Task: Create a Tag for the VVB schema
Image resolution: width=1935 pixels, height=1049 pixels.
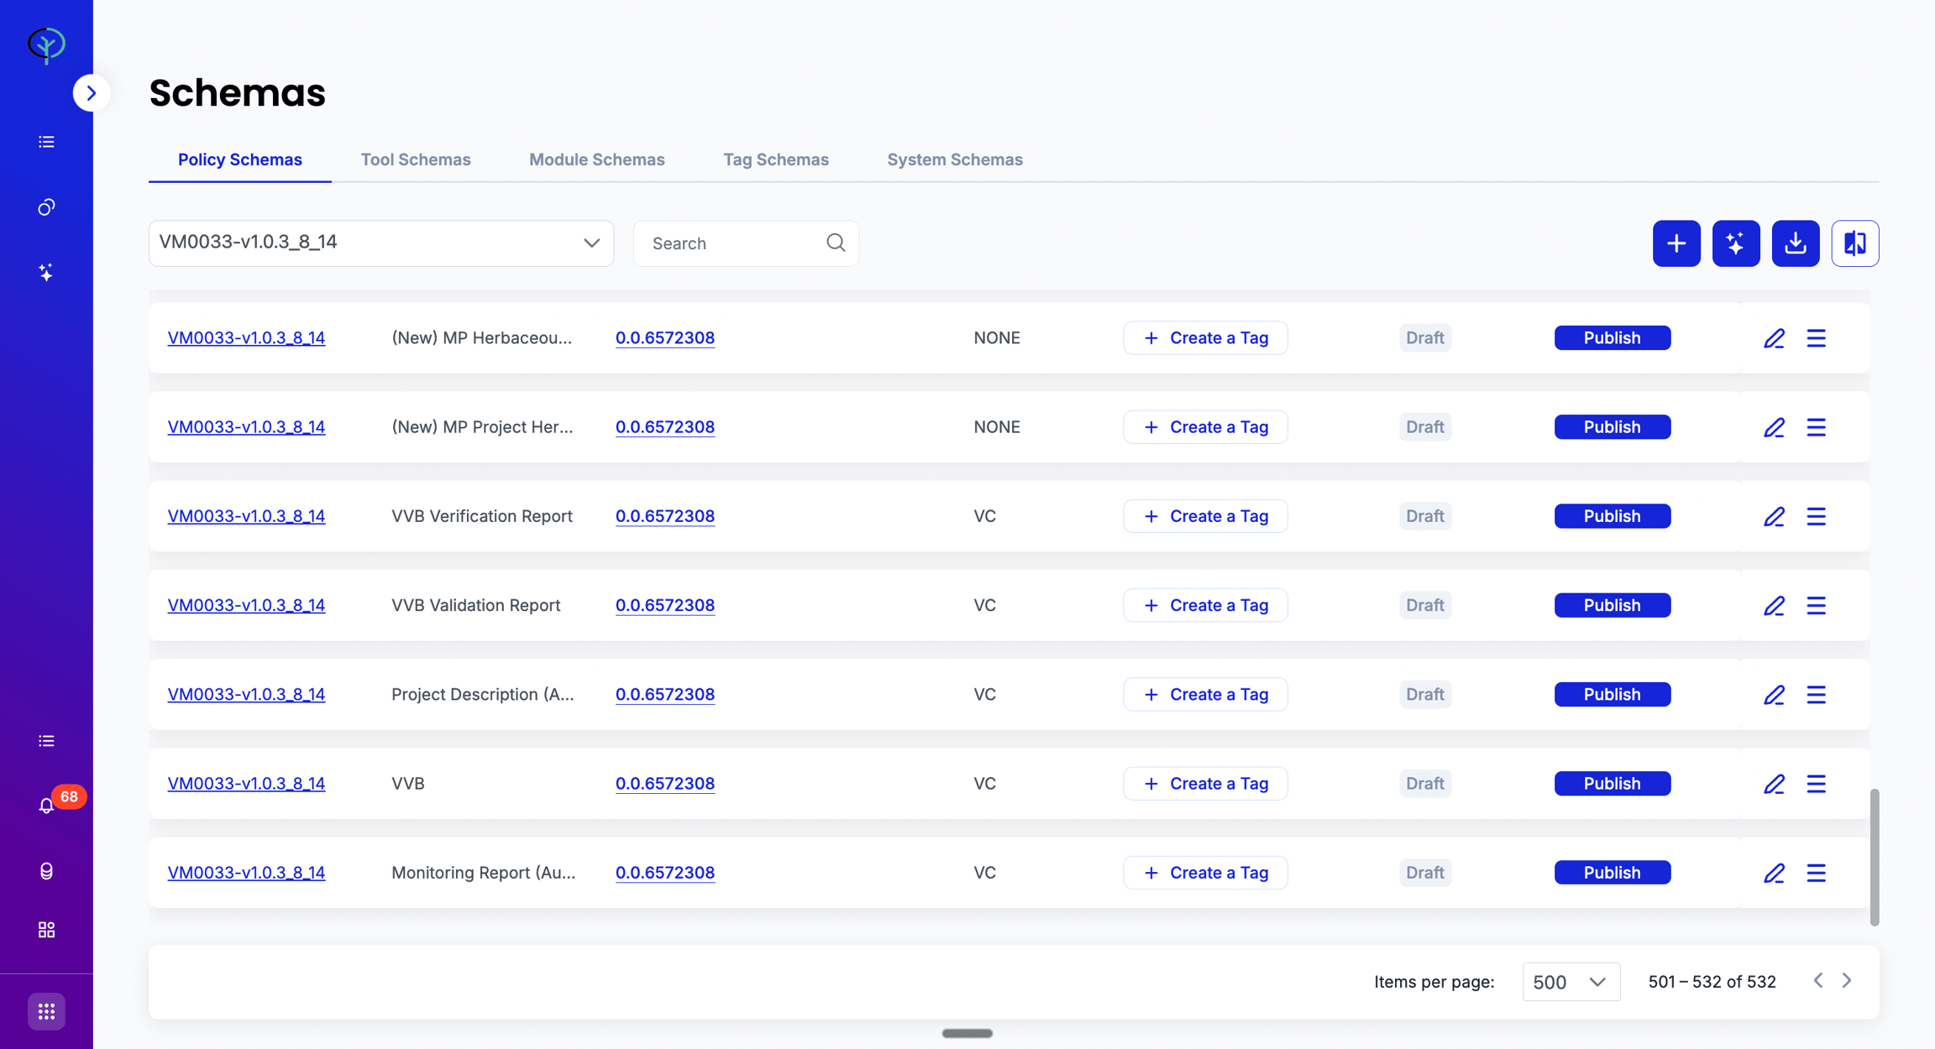Action: click(x=1205, y=784)
